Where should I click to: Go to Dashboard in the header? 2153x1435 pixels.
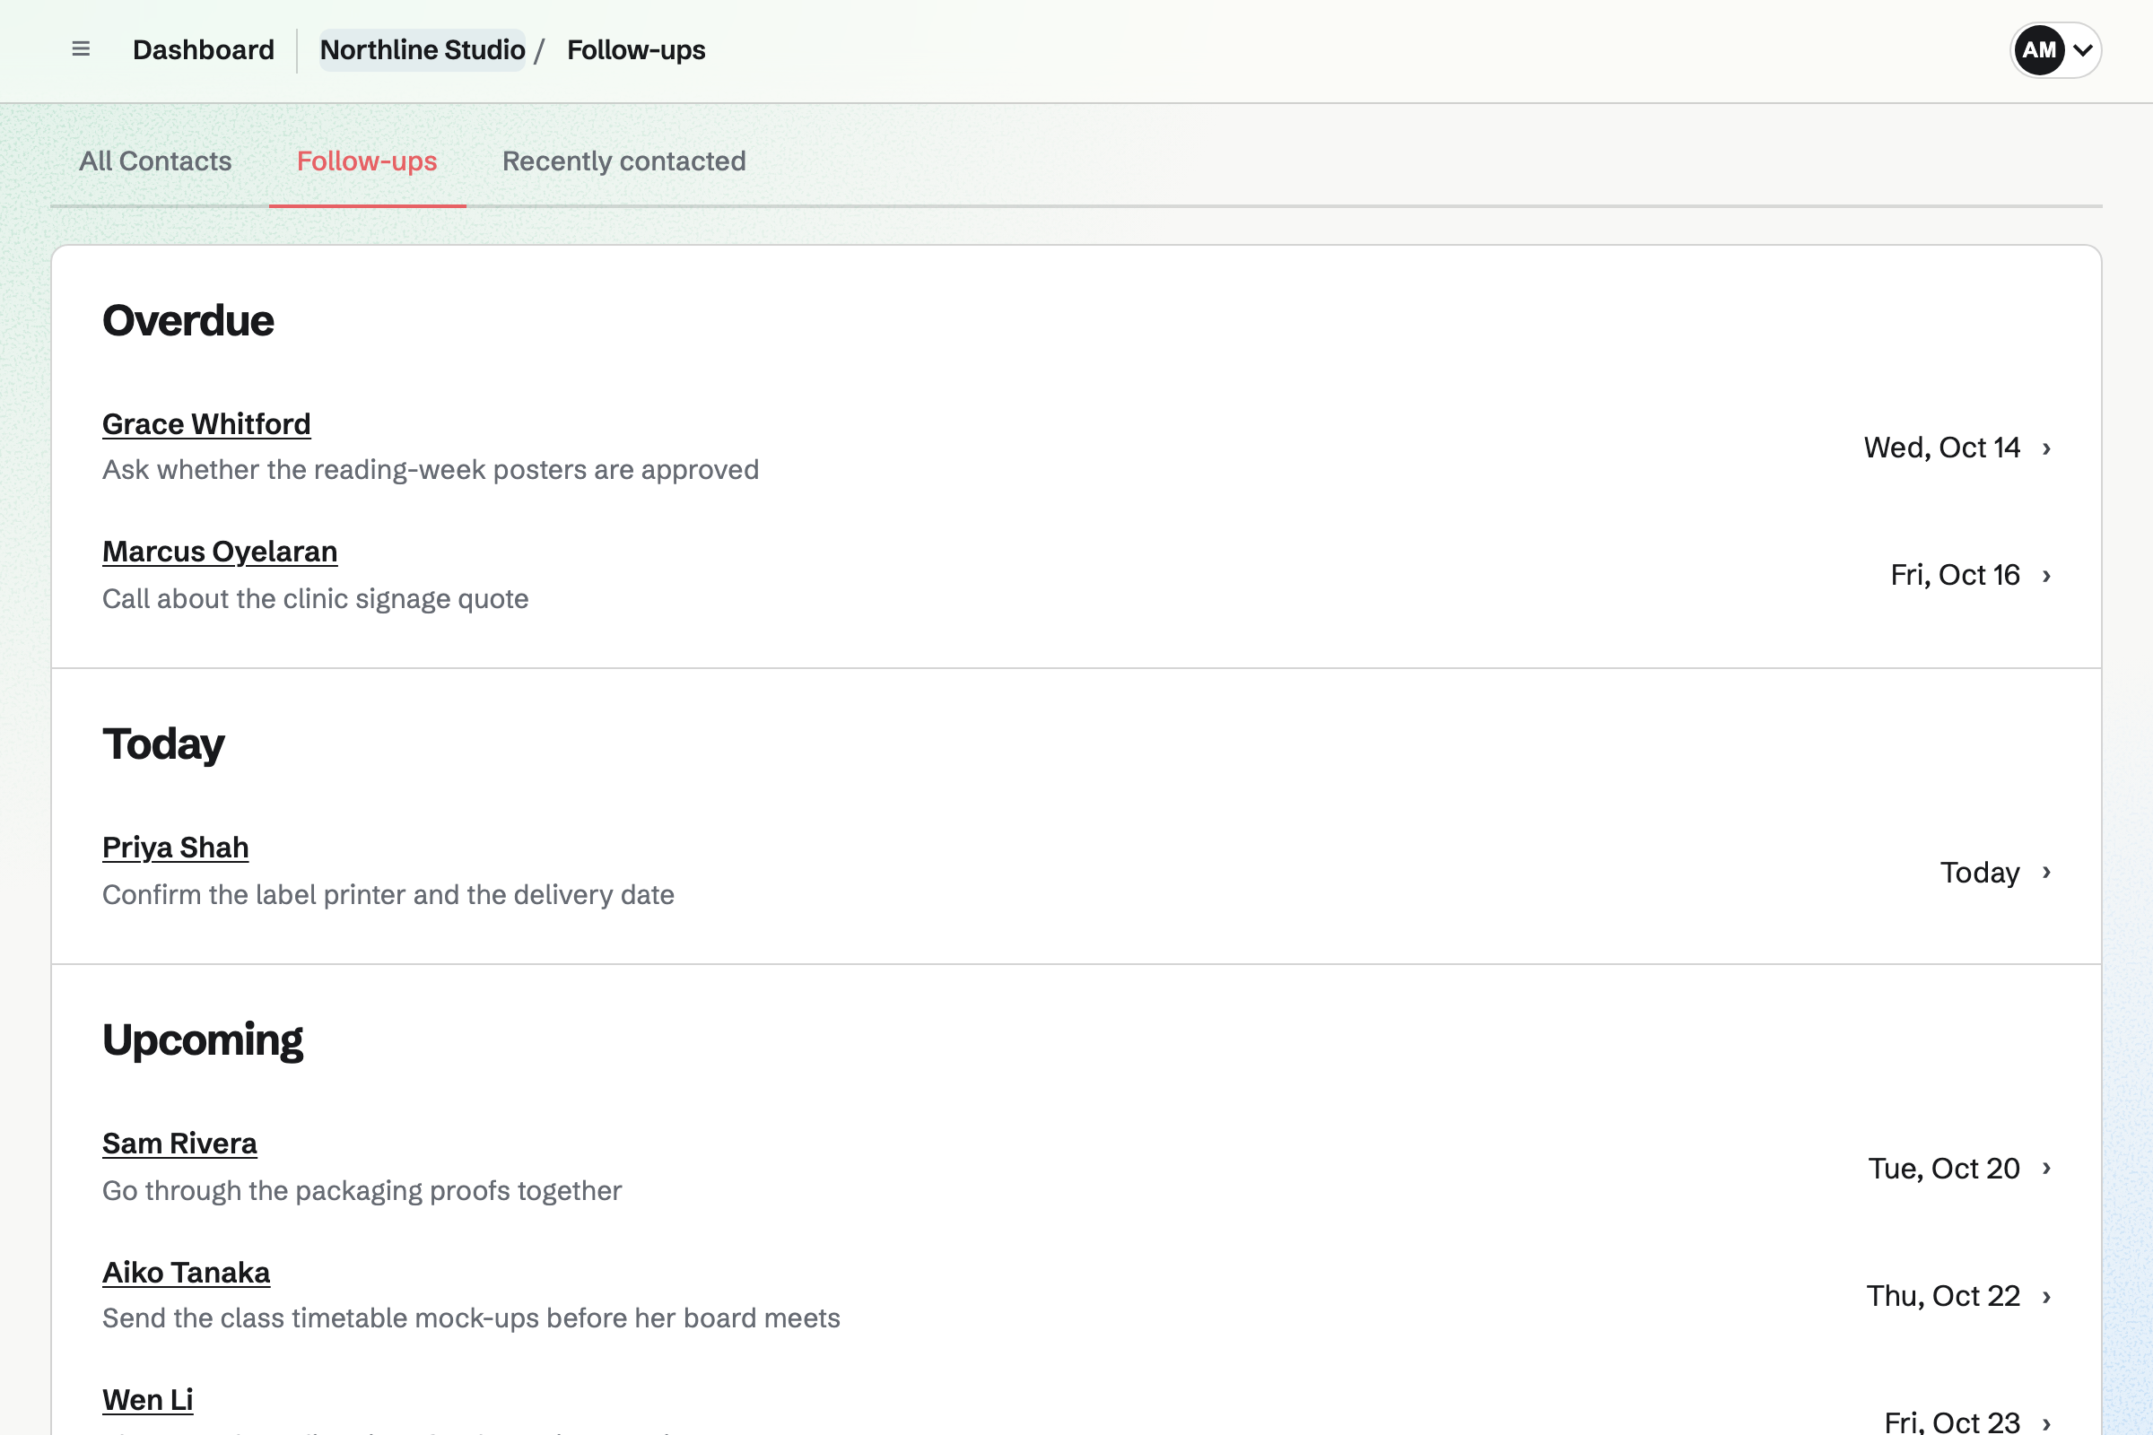(x=204, y=49)
